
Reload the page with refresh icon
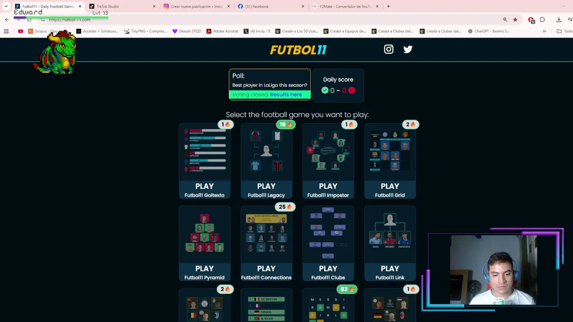point(29,20)
